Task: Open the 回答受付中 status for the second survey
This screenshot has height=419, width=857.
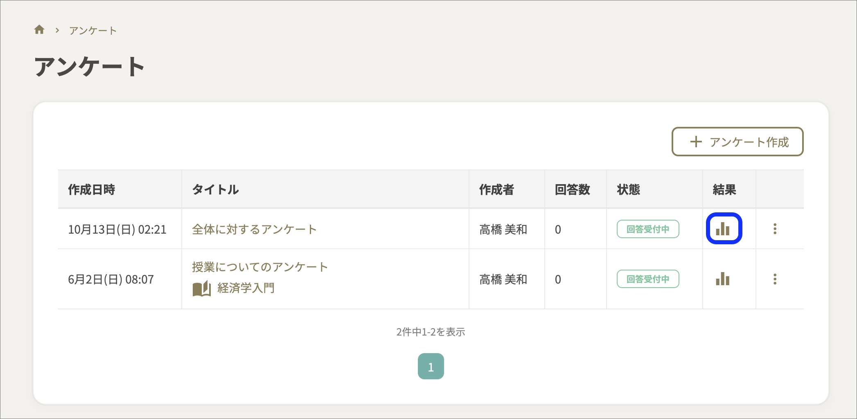Action: point(647,279)
